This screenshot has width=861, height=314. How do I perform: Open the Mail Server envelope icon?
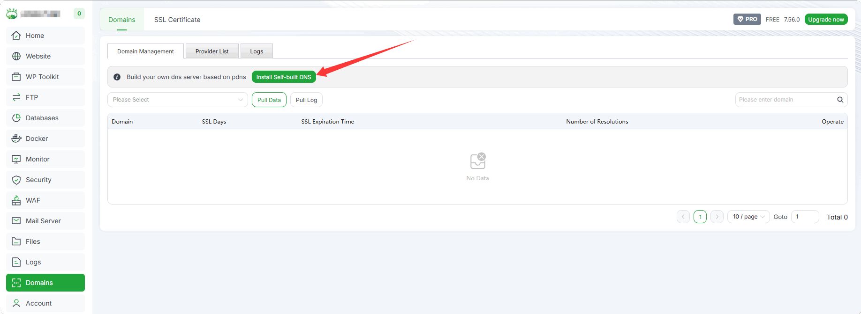(16, 221)
